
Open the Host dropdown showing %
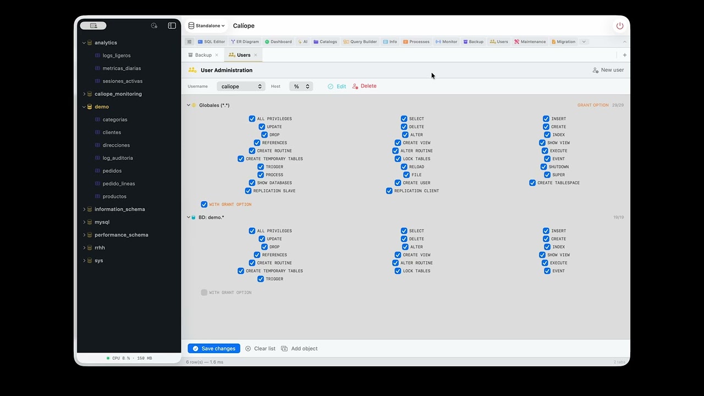point(301,86)
